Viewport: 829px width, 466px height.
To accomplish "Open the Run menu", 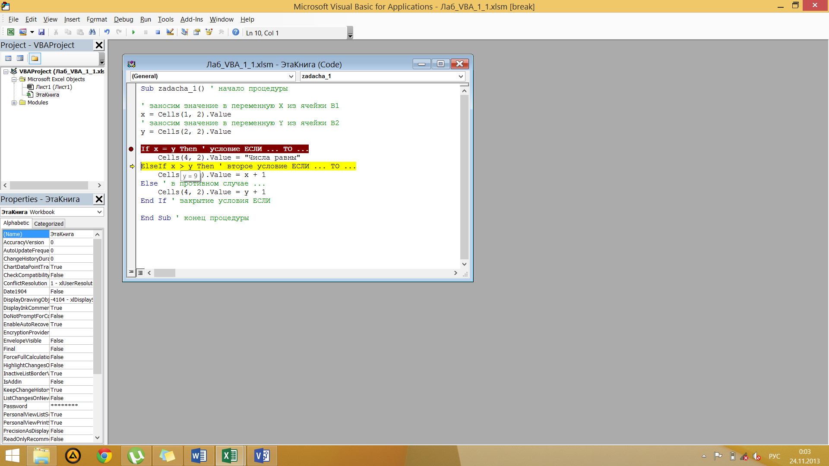I will (x=146, y=19).
